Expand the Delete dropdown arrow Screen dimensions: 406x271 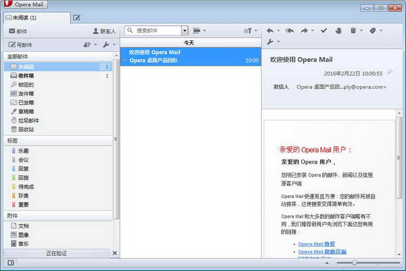tap(361, 30)
